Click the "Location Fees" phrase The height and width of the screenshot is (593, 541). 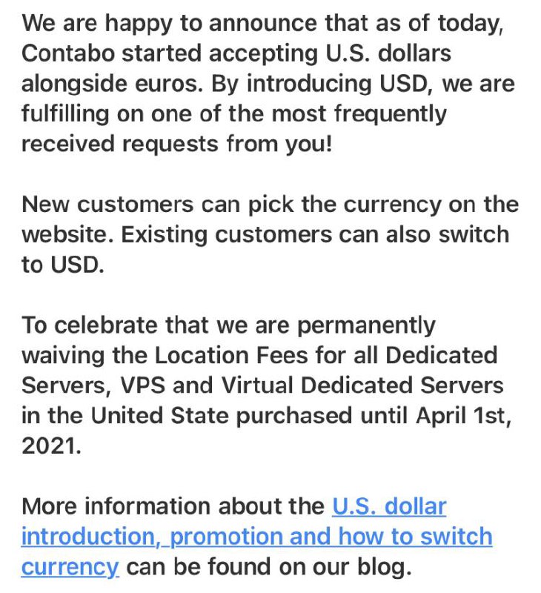click(230, 356)
